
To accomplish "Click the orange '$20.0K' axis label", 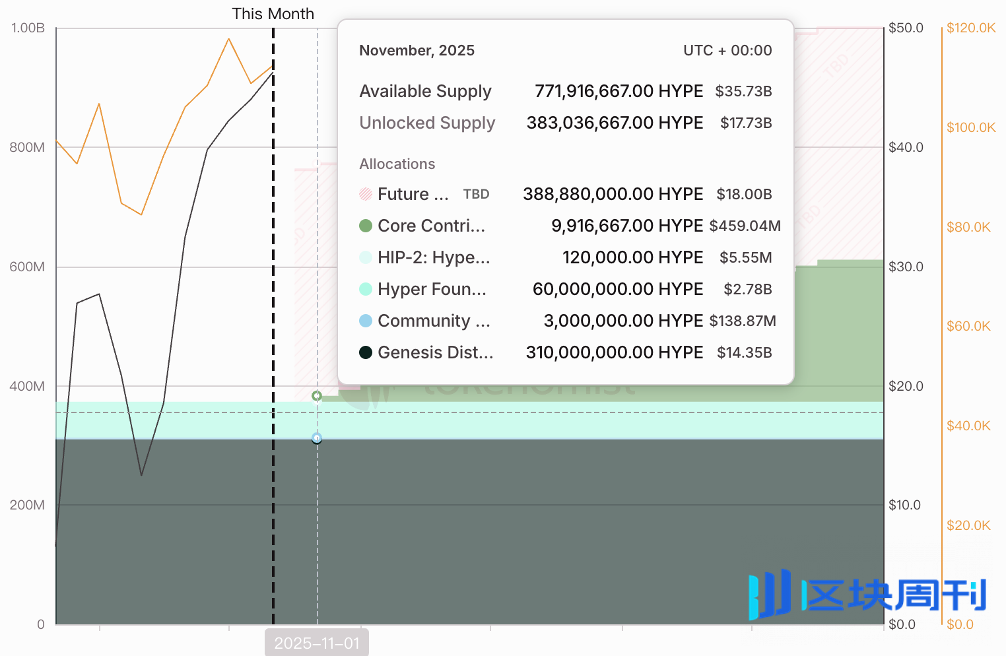I will (x=968, y=525).
